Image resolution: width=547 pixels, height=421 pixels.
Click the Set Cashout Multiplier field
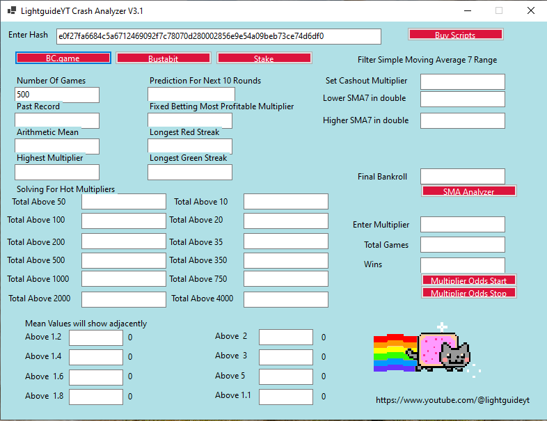[x=462, y=81]
